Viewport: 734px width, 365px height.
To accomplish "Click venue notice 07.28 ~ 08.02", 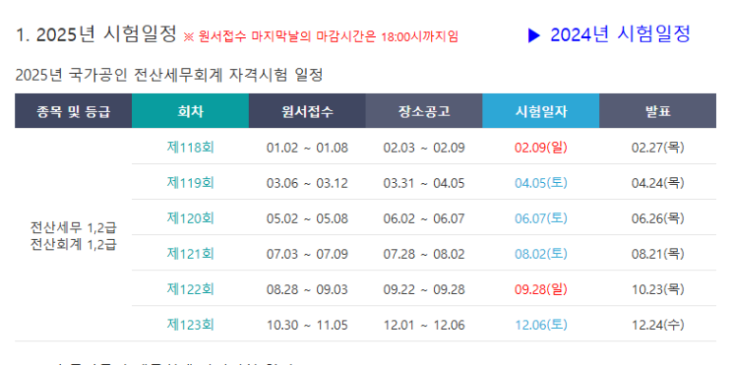I will 424,254.
